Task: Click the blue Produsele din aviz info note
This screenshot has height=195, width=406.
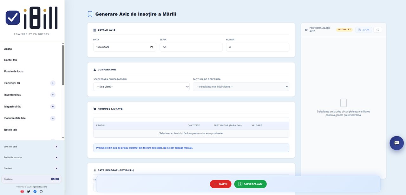Action: click(191, 148)
